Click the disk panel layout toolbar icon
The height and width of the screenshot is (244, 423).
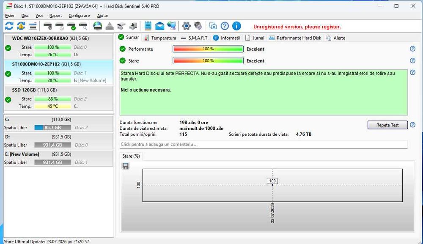point(33,26)
